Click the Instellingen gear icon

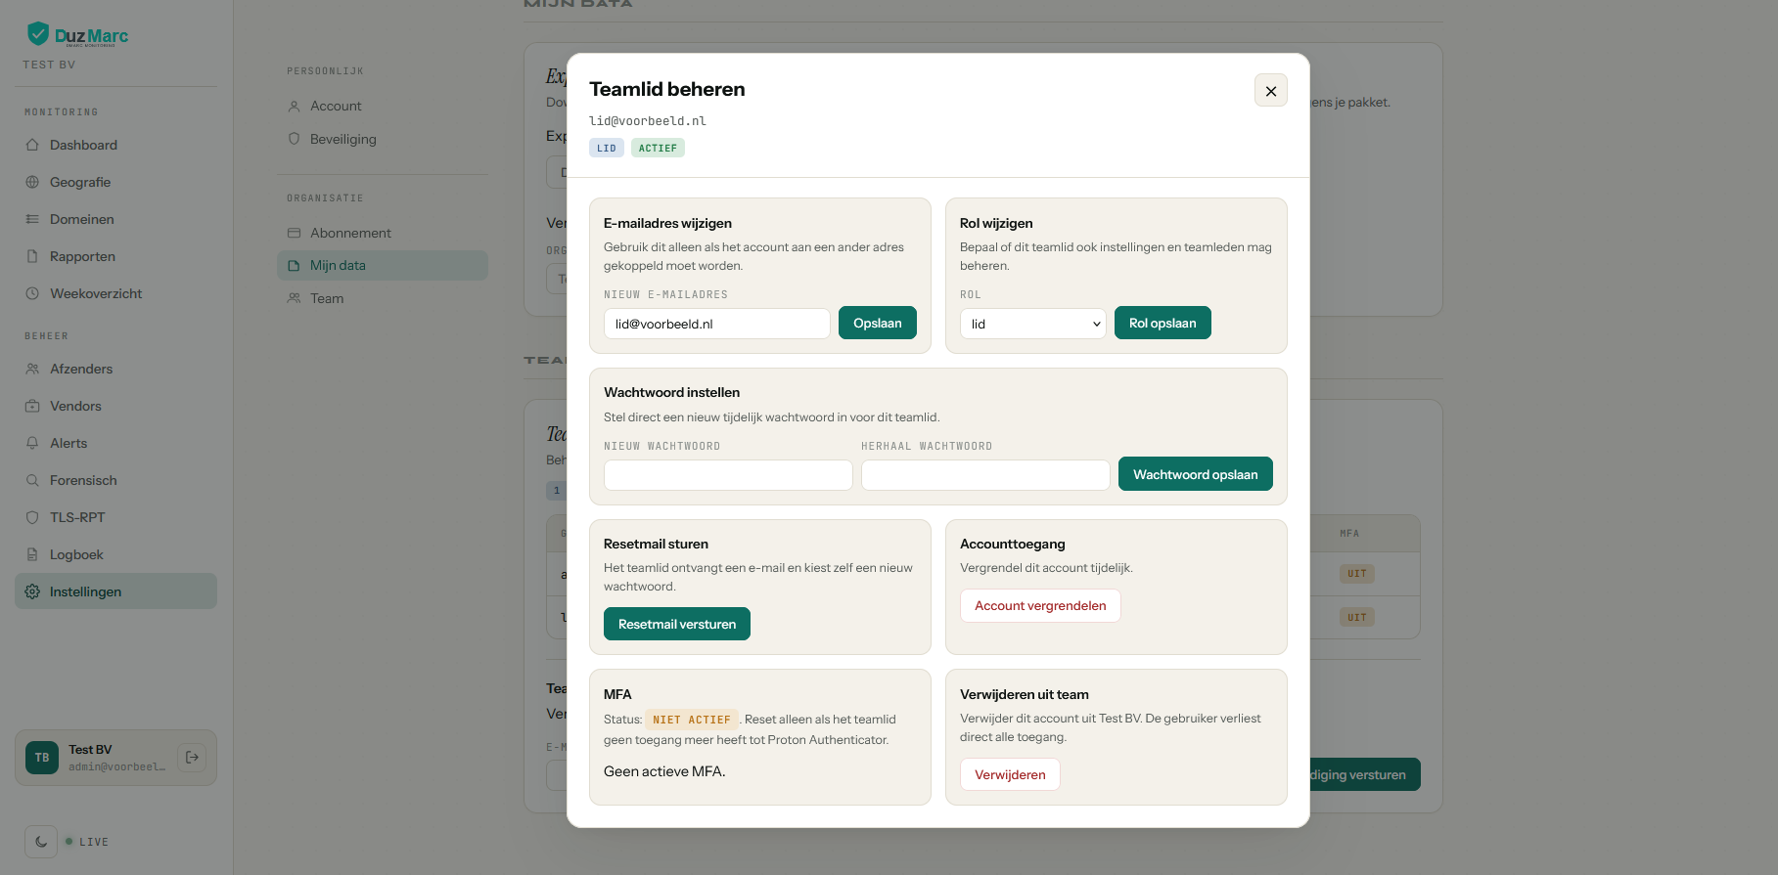[x=32, y=591]
